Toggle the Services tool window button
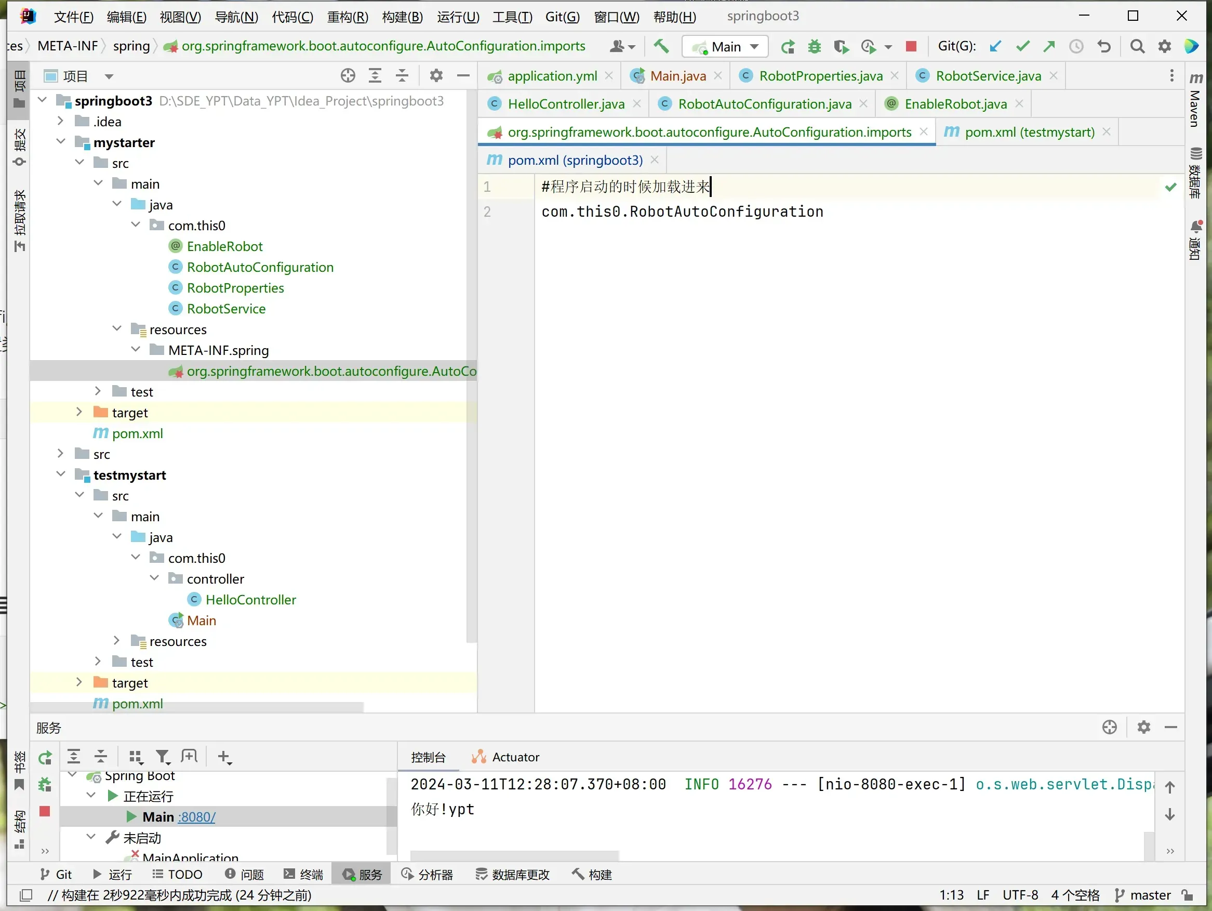The image size is (1212, 911). point(362,874)
